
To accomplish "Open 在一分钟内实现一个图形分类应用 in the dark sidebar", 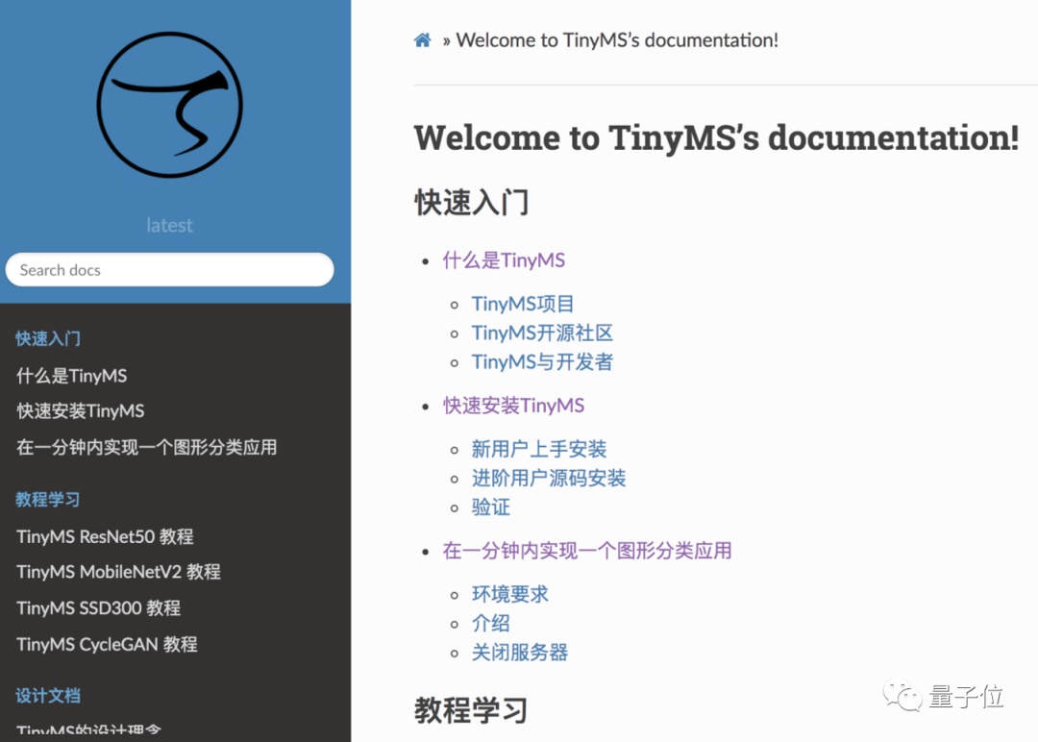I will (x=146, y=448).
